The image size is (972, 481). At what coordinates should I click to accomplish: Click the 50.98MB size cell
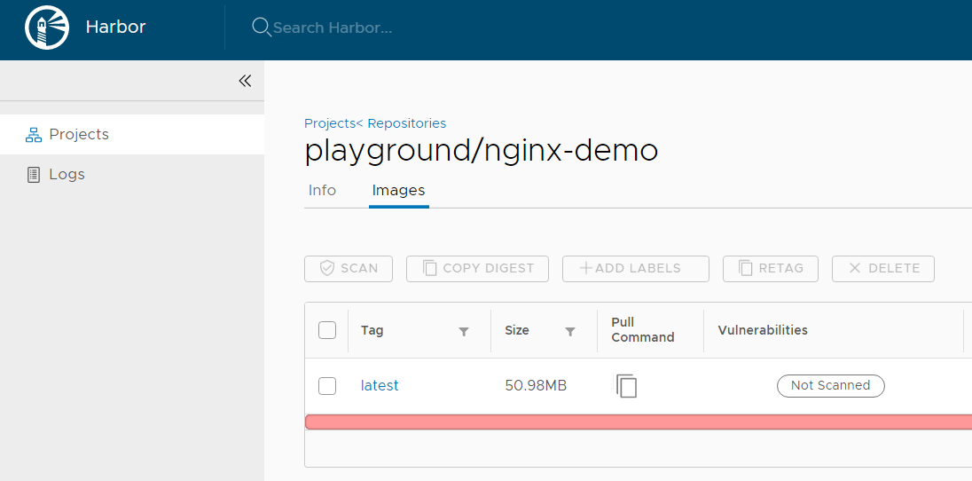[536, 385]
